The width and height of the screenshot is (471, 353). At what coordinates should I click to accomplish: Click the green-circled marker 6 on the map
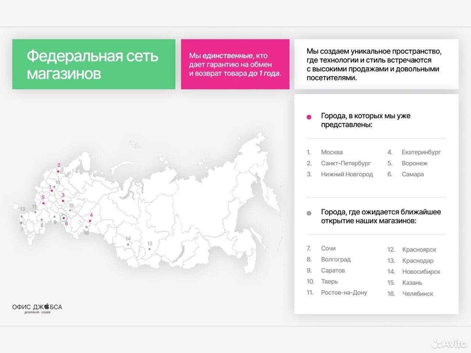64,218
